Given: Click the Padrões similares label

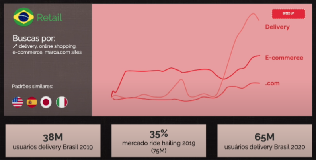Looking at the screenshot, I should [33, 87].
